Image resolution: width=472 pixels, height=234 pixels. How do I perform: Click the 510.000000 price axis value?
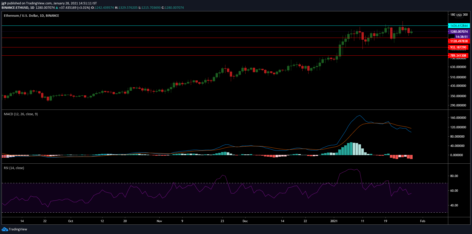click(x=458, y=77)
